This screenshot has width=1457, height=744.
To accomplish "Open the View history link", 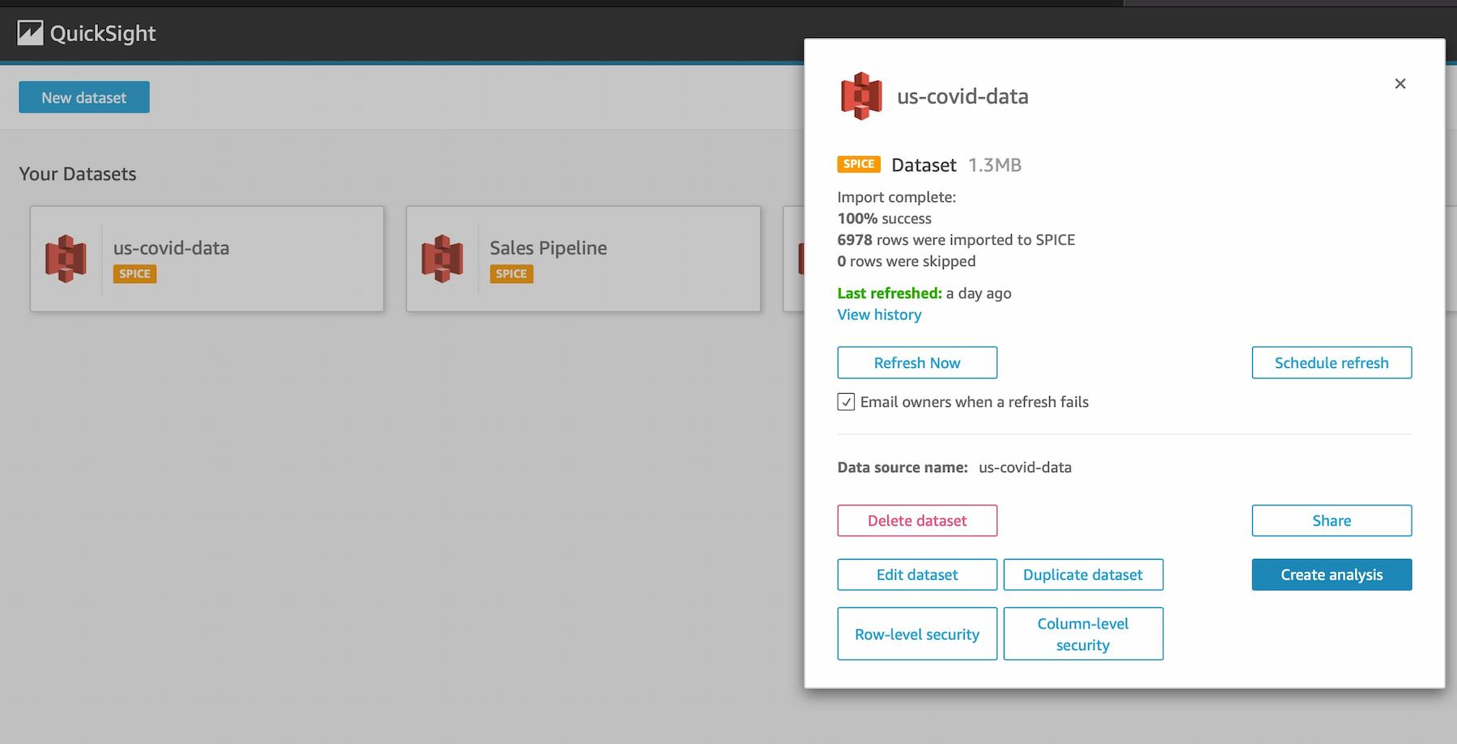I will tap(879, 315).
